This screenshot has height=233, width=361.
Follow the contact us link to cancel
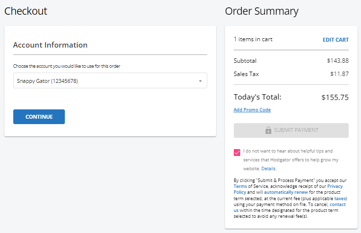pos(338,204)
